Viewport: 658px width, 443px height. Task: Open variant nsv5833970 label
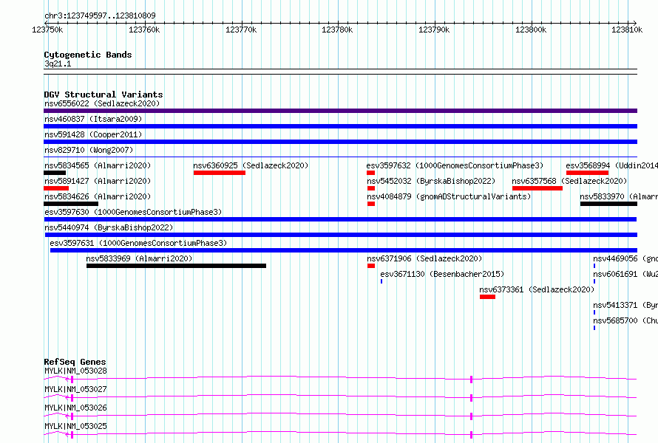point(619,196)
